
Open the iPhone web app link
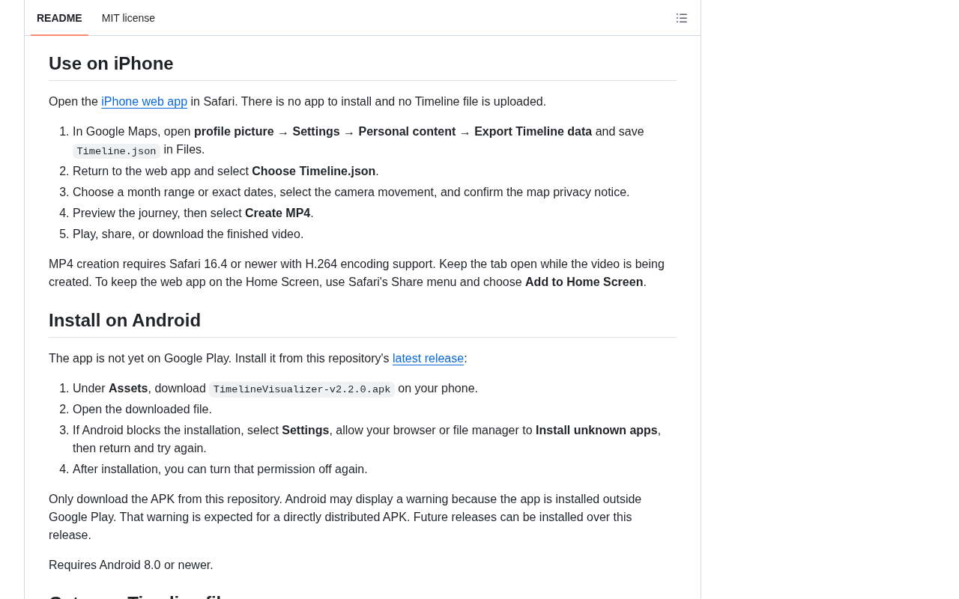coord(145,102)
